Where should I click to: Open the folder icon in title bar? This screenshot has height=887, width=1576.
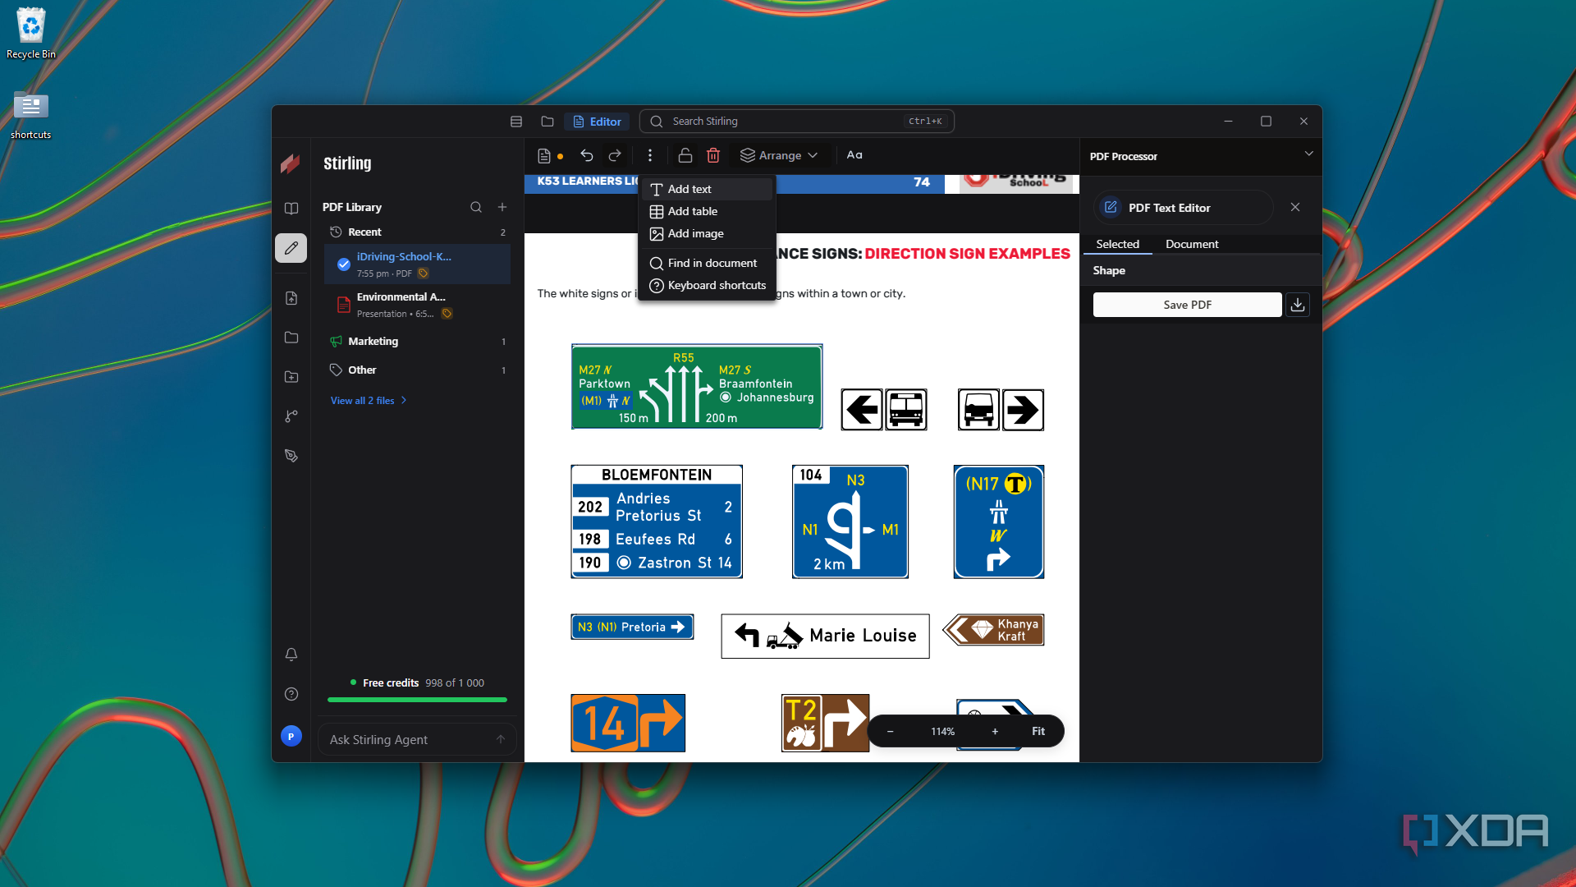(547, 122)
